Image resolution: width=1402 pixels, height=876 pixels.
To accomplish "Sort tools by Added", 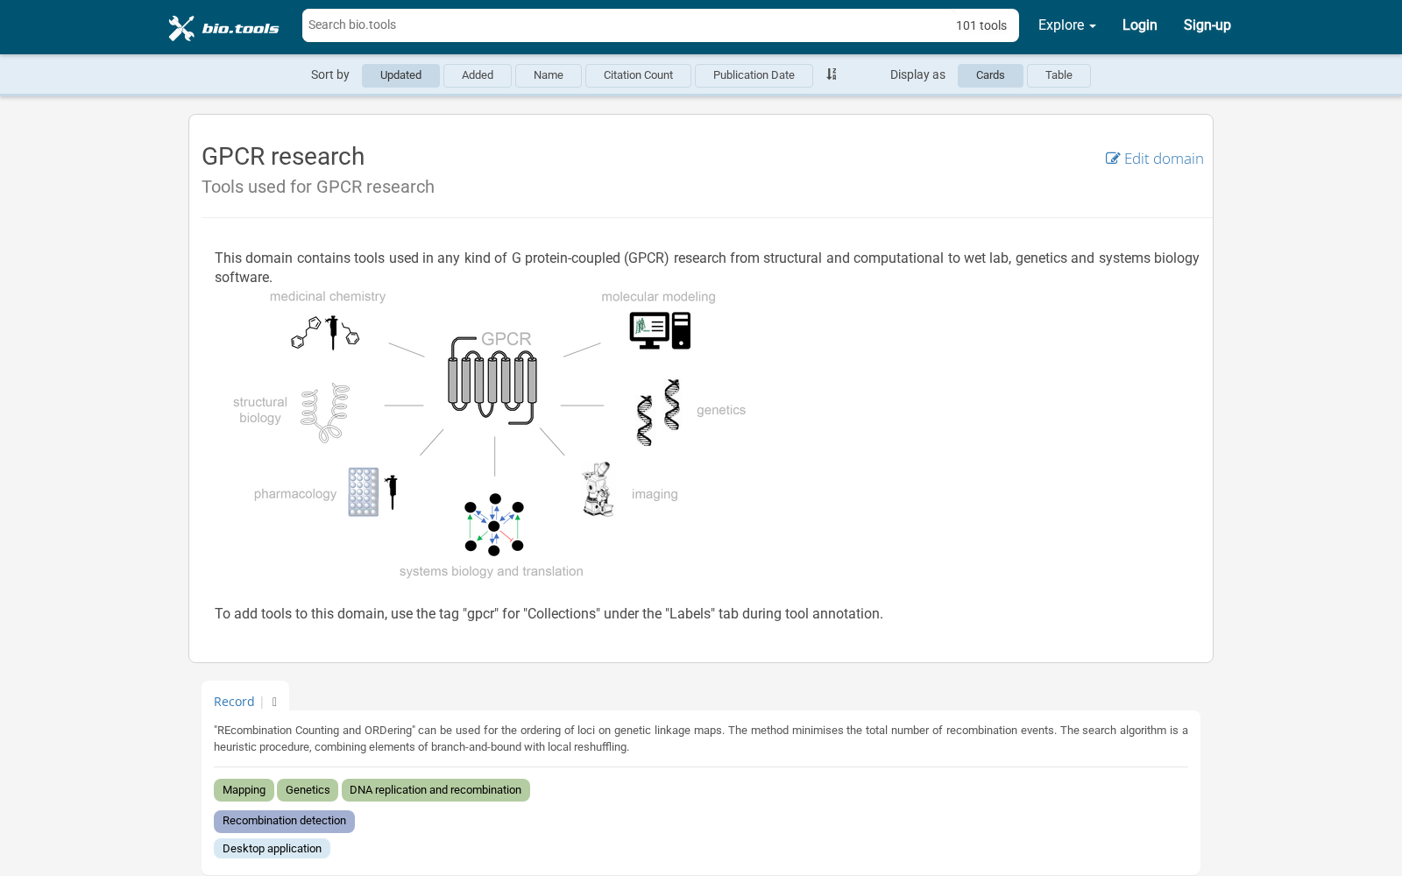I will 478,75.
